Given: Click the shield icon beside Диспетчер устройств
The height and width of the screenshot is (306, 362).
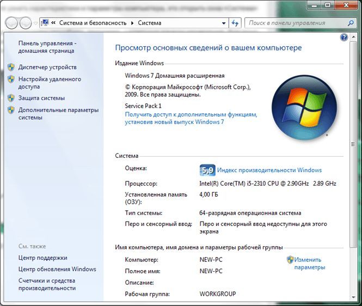Looking at the screenshot, I should pyautogui.click(x=11, y=67).
